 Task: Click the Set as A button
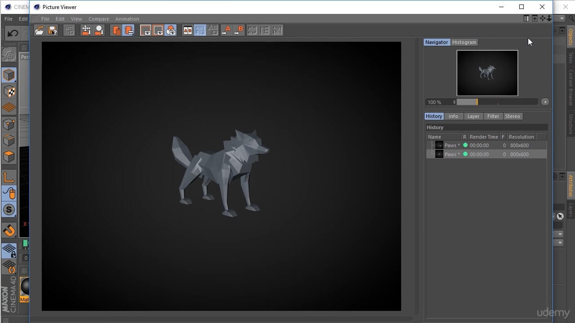(x=226, y=30)
